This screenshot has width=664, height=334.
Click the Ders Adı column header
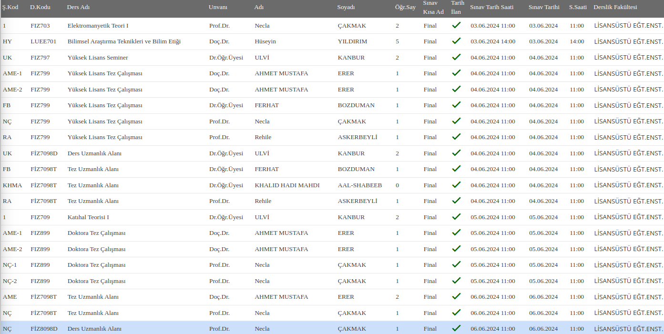79,7
